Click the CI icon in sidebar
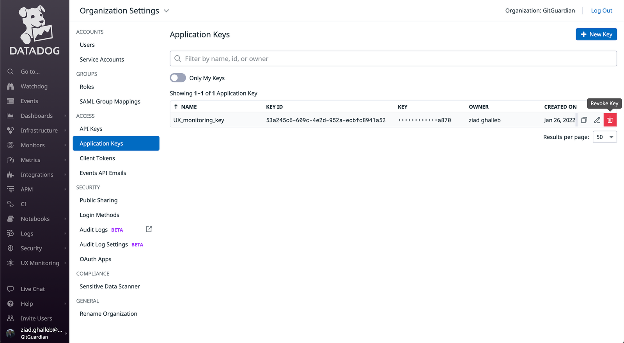This screenshot has height=343, width=624. coord(11,204)
